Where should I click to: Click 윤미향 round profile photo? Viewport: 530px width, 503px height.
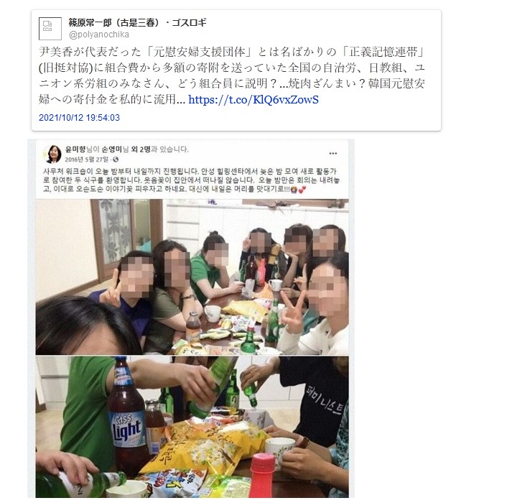(52, 154)
